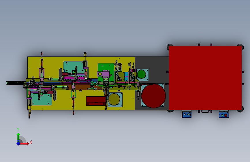Select the handle under the red enclosure

click(x=205, y=112)
